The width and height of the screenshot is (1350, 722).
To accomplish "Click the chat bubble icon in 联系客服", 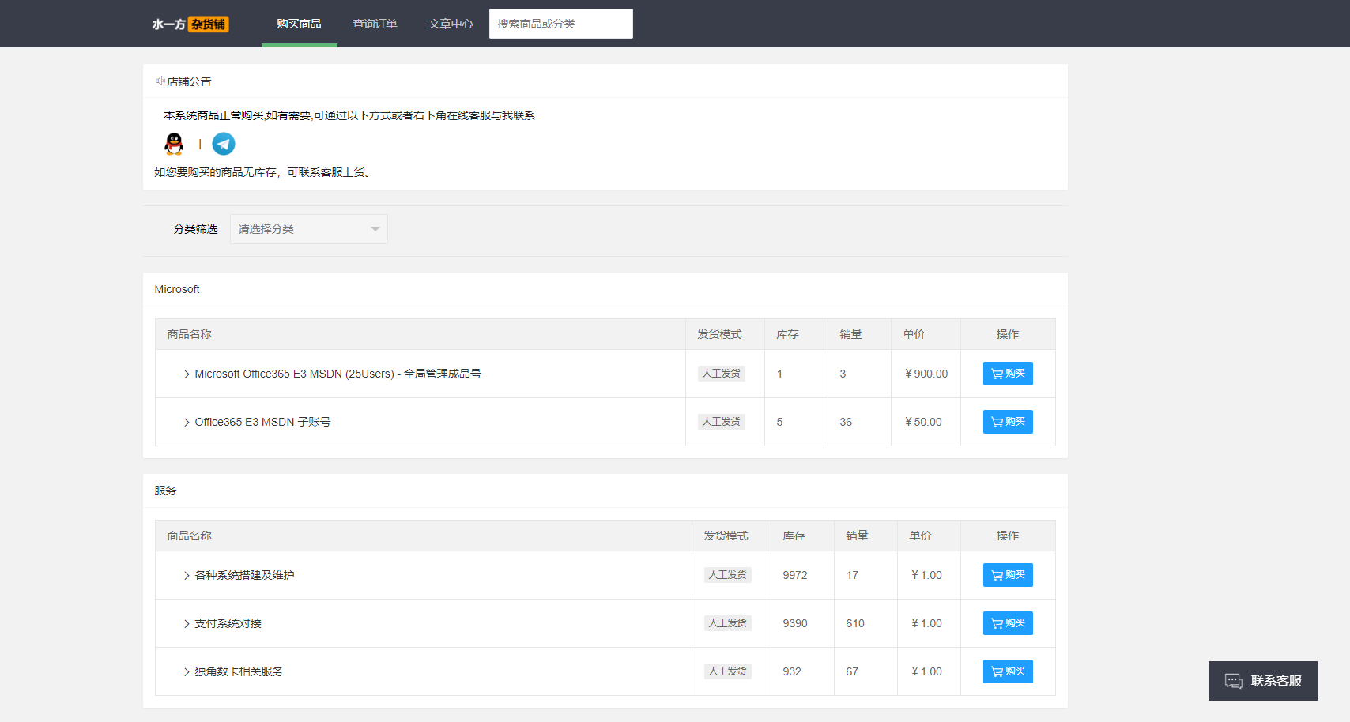I will 1233,681.
